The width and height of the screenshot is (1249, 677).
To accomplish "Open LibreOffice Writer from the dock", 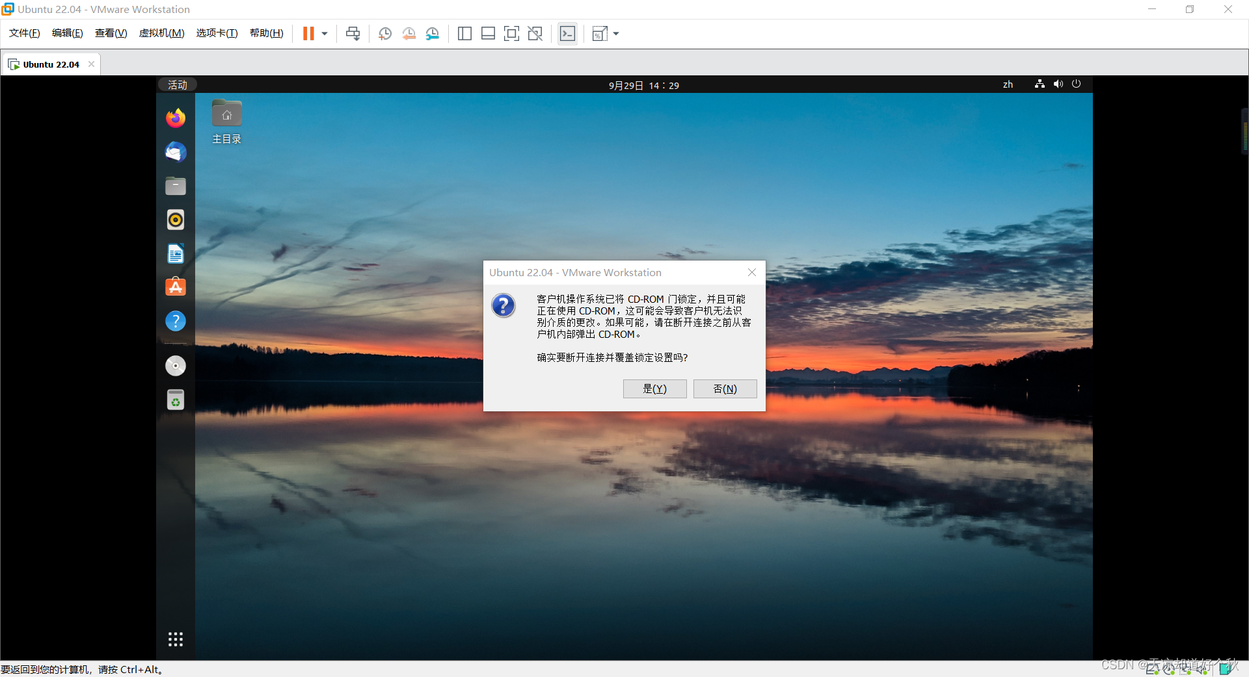I will click(x=176, y=253).
